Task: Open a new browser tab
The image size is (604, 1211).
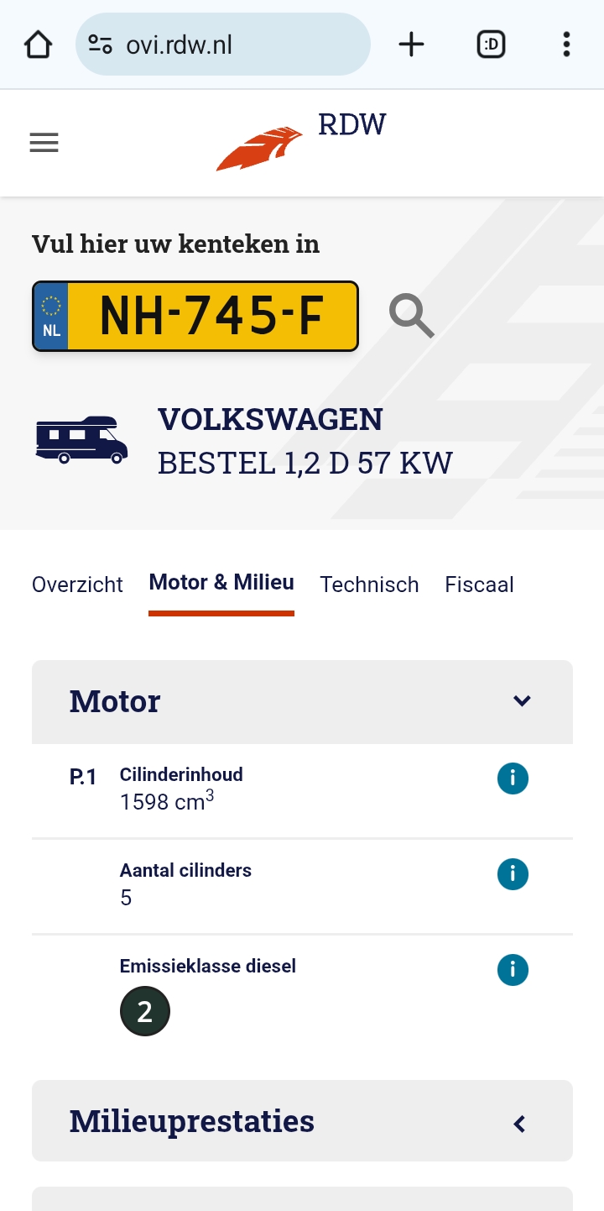Action: click(411, 45)
